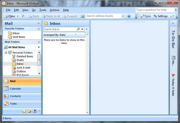180x123 pixels.
Task: Click the blue Help question mark icon
Action: click(129, 16)
